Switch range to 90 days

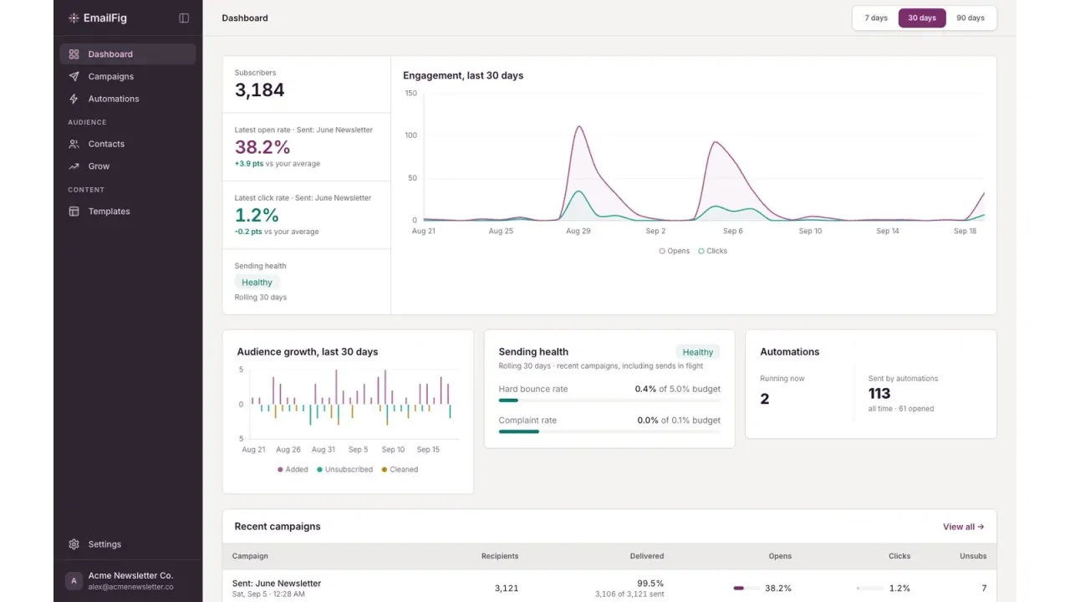(x=971, y=18)
